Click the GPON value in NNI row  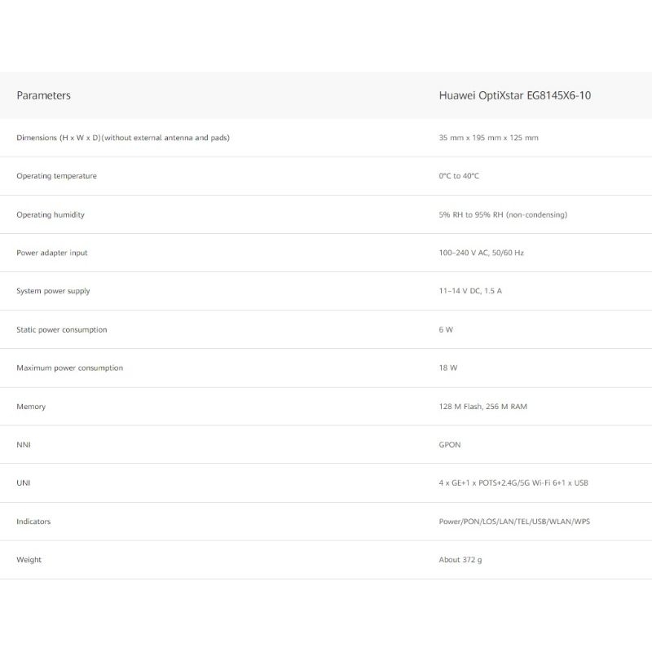pyautogui.click(x=450, y=445)
